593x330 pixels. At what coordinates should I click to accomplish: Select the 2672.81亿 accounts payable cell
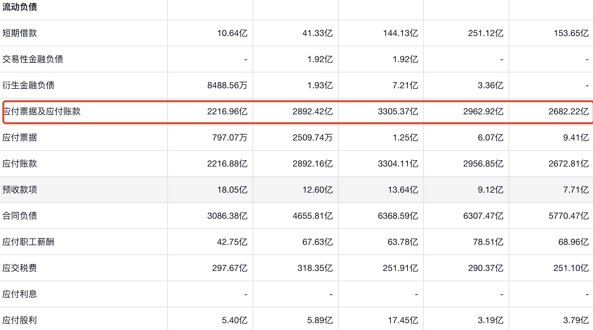568,163
